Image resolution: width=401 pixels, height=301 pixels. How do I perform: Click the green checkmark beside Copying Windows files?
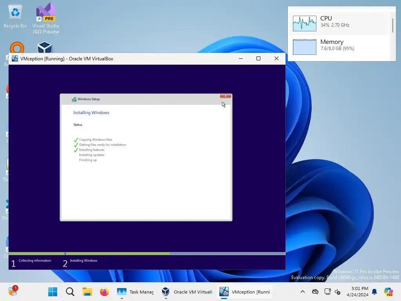coord(76,140)
